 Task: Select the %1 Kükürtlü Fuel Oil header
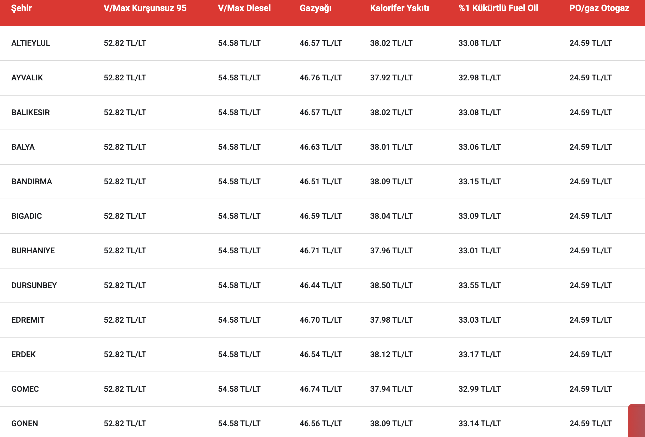pyautogui.click(x=498, y=8)
